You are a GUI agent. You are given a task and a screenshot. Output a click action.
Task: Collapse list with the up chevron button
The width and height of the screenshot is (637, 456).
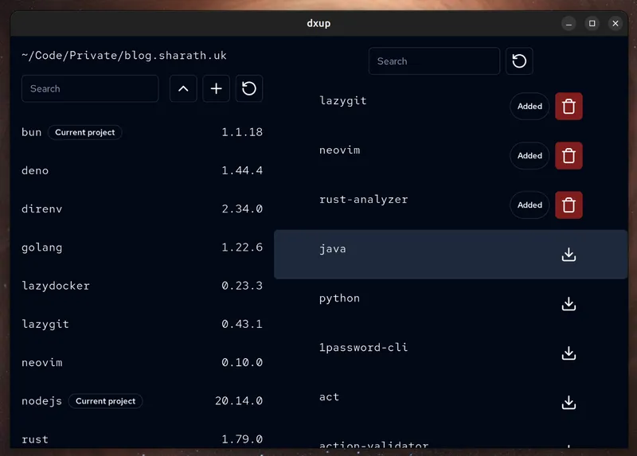pos(183,88)
